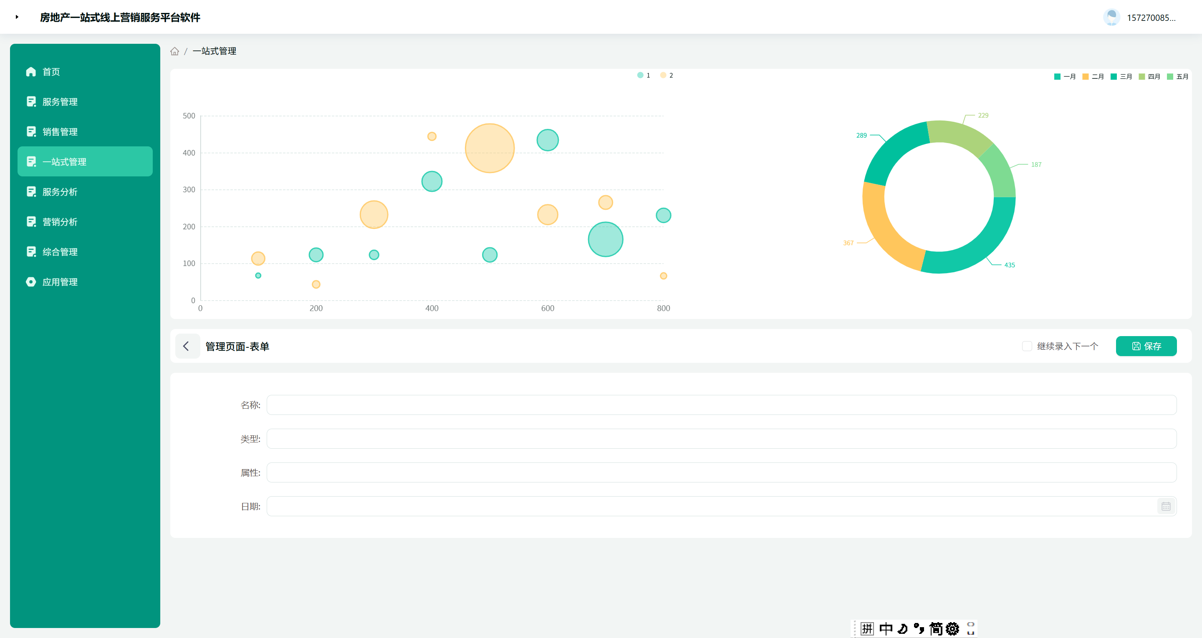The image size is (1202, 638).
Task: Click the 一站式管理 breadcrumb text
Action: pos(214,51)
